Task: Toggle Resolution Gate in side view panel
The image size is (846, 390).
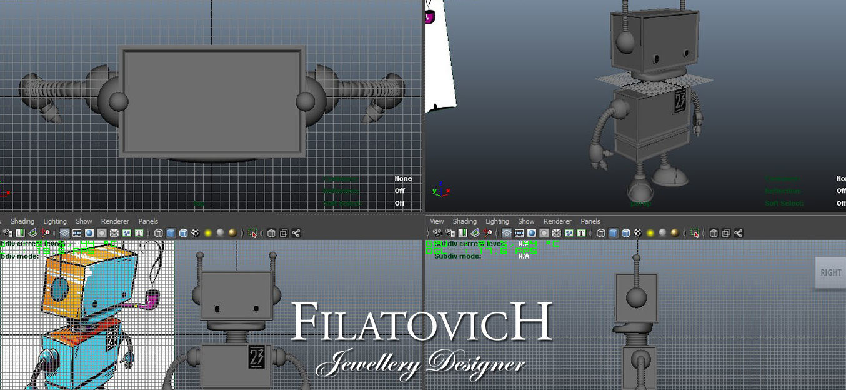Action: pos(532,233)
